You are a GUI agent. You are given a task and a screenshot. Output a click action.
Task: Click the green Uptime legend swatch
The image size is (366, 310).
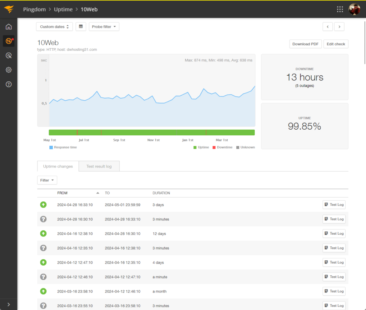click(195, 147)
